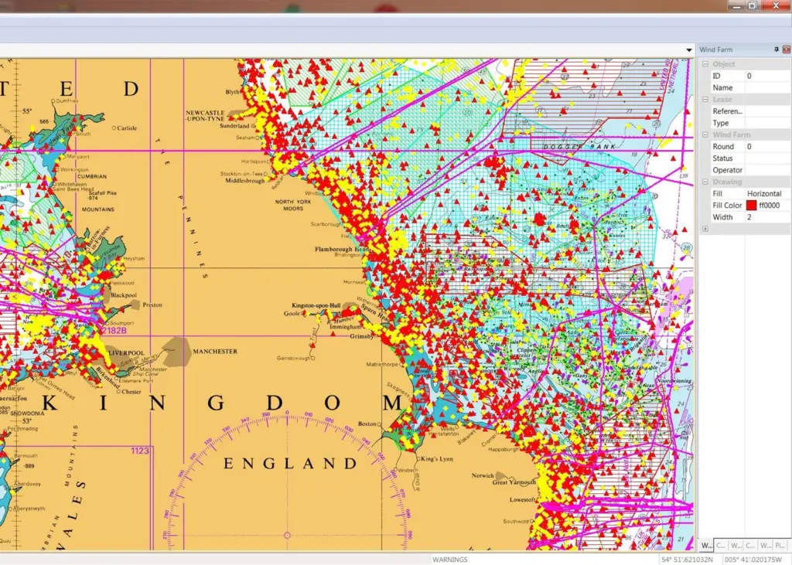The height and width of the screenshot is (565, 792).
Task: Pin the Wind Farm panel
Action: coord(777,49)
